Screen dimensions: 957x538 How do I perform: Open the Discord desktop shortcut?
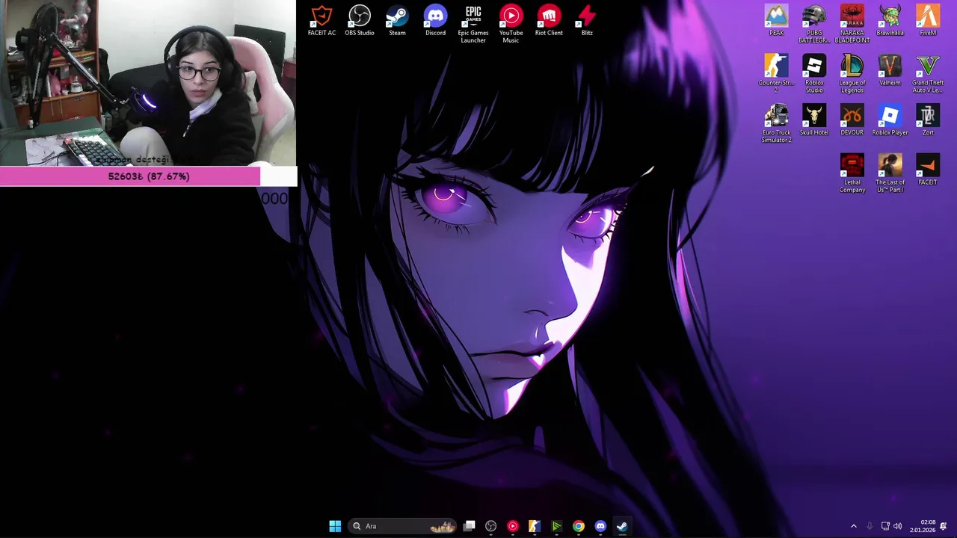coord(435,21)
